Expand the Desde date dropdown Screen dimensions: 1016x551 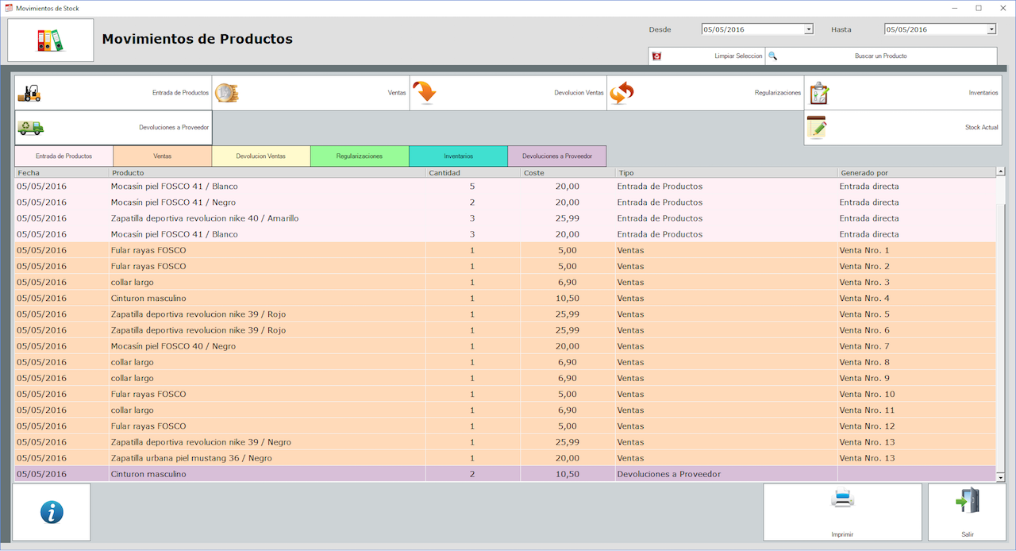pyautogui.click(x=809, y=29)
